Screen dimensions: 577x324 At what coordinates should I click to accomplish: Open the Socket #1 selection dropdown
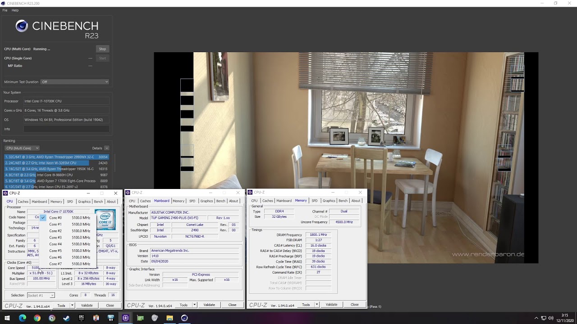[x=41, y=295]
